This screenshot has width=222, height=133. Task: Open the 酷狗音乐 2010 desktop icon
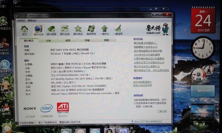pos(5,68)
